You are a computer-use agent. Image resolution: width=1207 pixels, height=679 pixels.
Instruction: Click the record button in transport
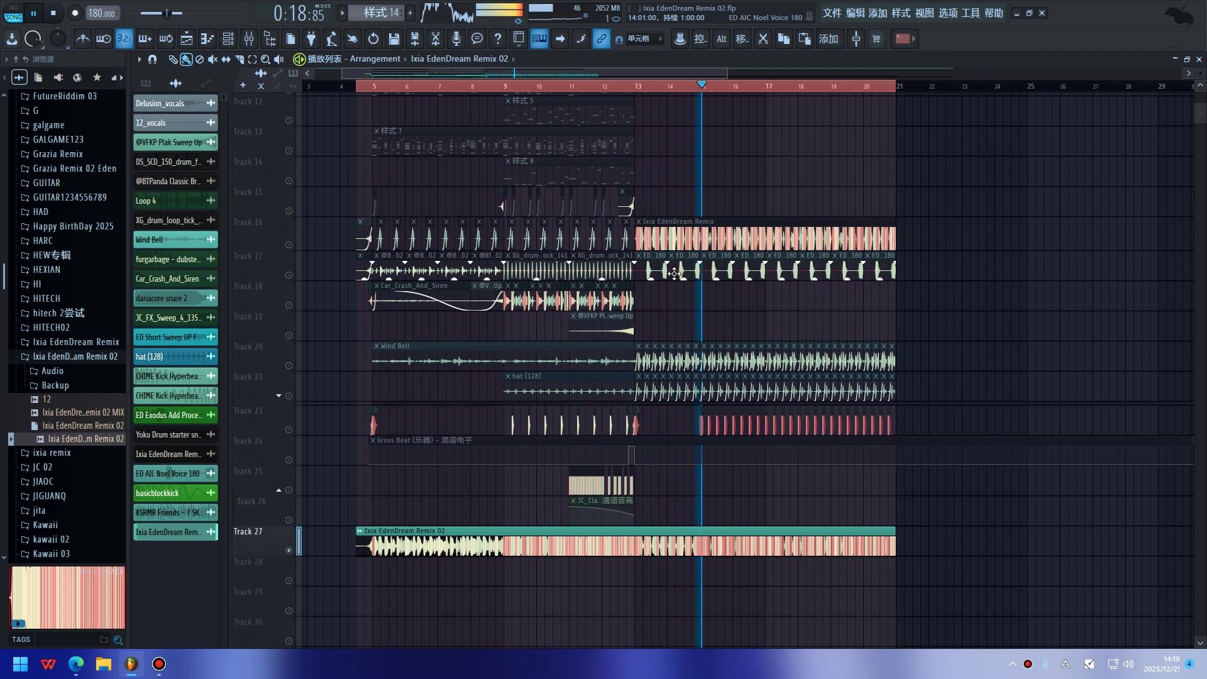pyautogui.click(x=75, y=13)
